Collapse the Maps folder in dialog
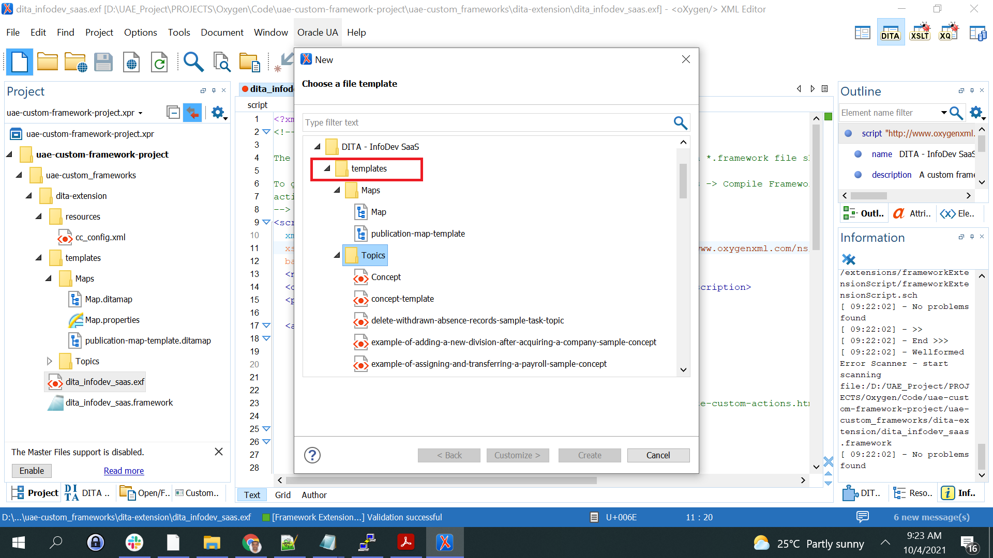Image resolution: width=993 pixels, height=558 pixels. coord(337,190)
